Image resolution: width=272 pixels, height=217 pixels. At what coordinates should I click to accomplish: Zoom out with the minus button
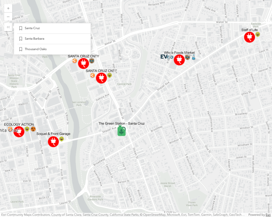click(8, 16)
